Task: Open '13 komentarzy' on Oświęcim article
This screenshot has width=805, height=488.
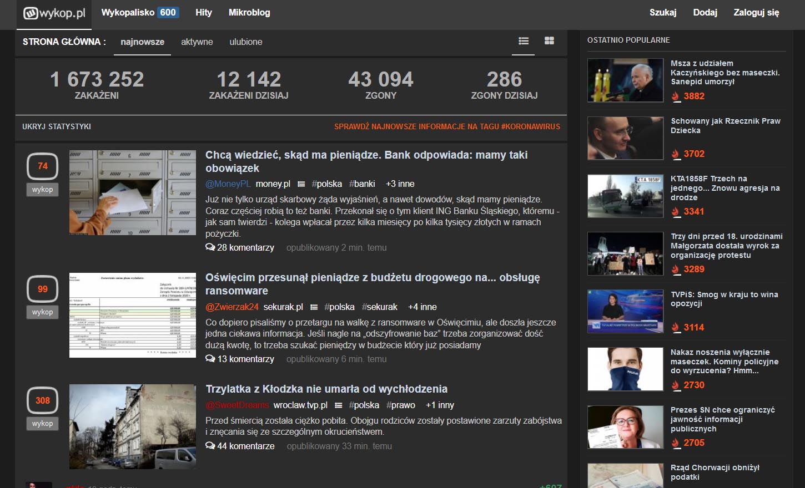Action: point(245,359)
